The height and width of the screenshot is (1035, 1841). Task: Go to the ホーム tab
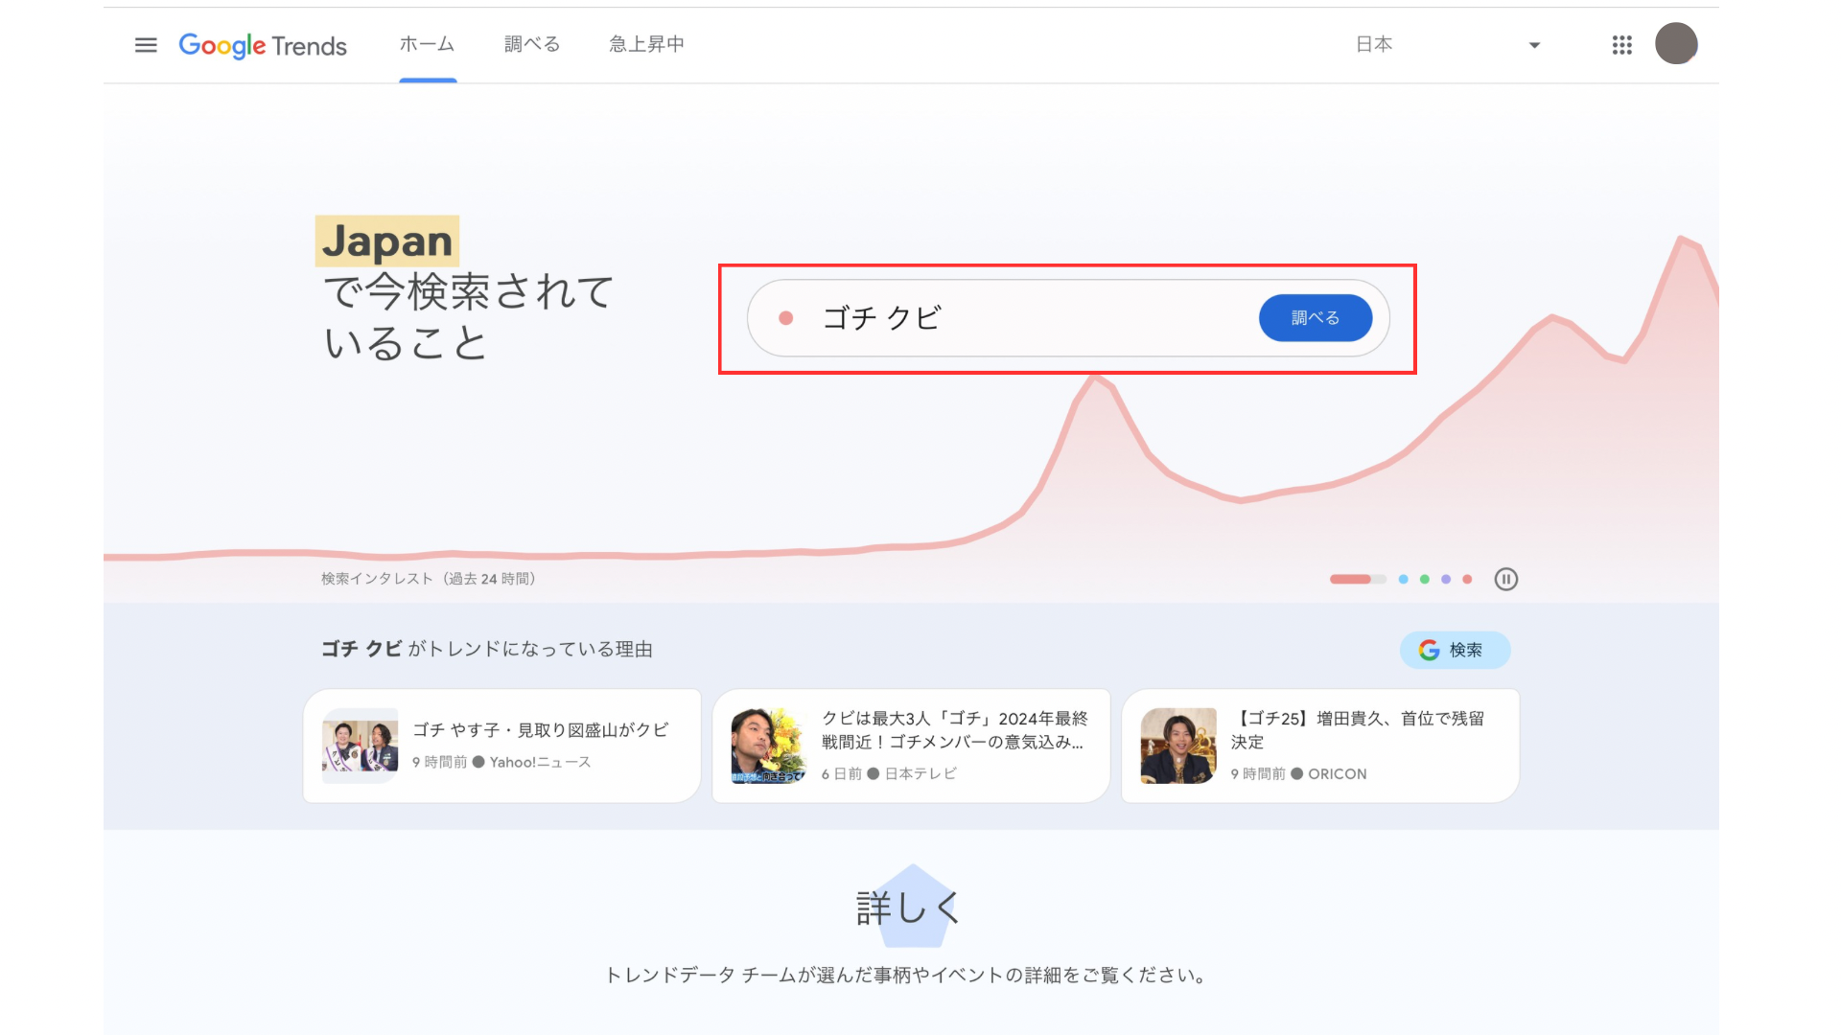click(427, 44)
